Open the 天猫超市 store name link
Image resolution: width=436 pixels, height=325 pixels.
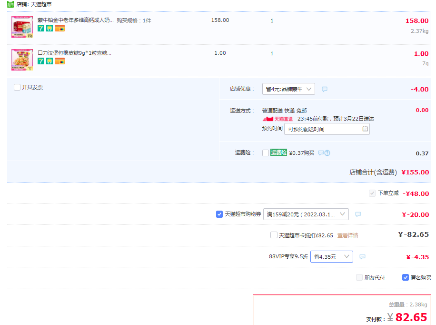tap(41, 4)
